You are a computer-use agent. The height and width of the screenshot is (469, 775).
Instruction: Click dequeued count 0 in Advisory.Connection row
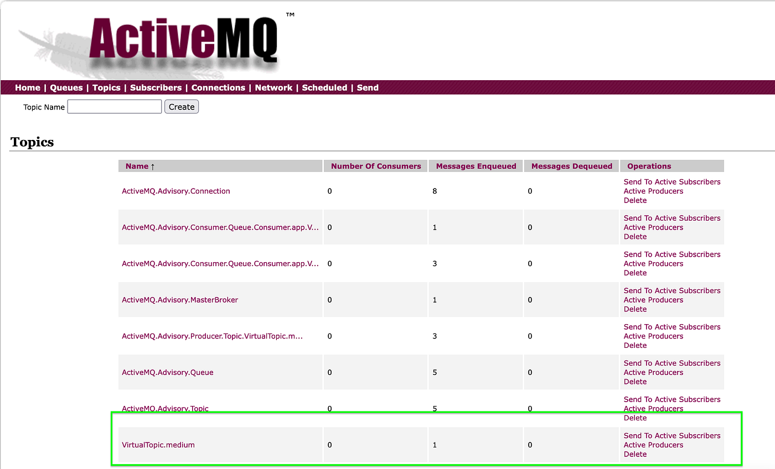click(x=530, y=191)
